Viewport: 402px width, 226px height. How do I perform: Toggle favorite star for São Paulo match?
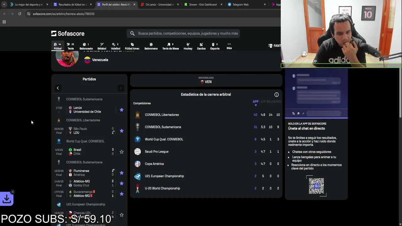point(122,131)
